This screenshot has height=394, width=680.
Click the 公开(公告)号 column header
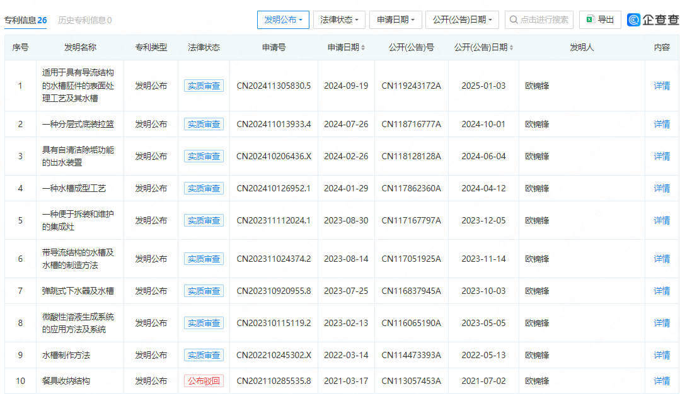click(411, 48)
